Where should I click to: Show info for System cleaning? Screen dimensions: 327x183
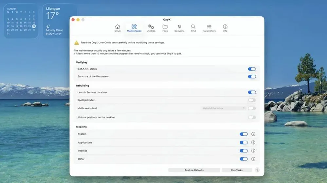click(x=253, y=134)
